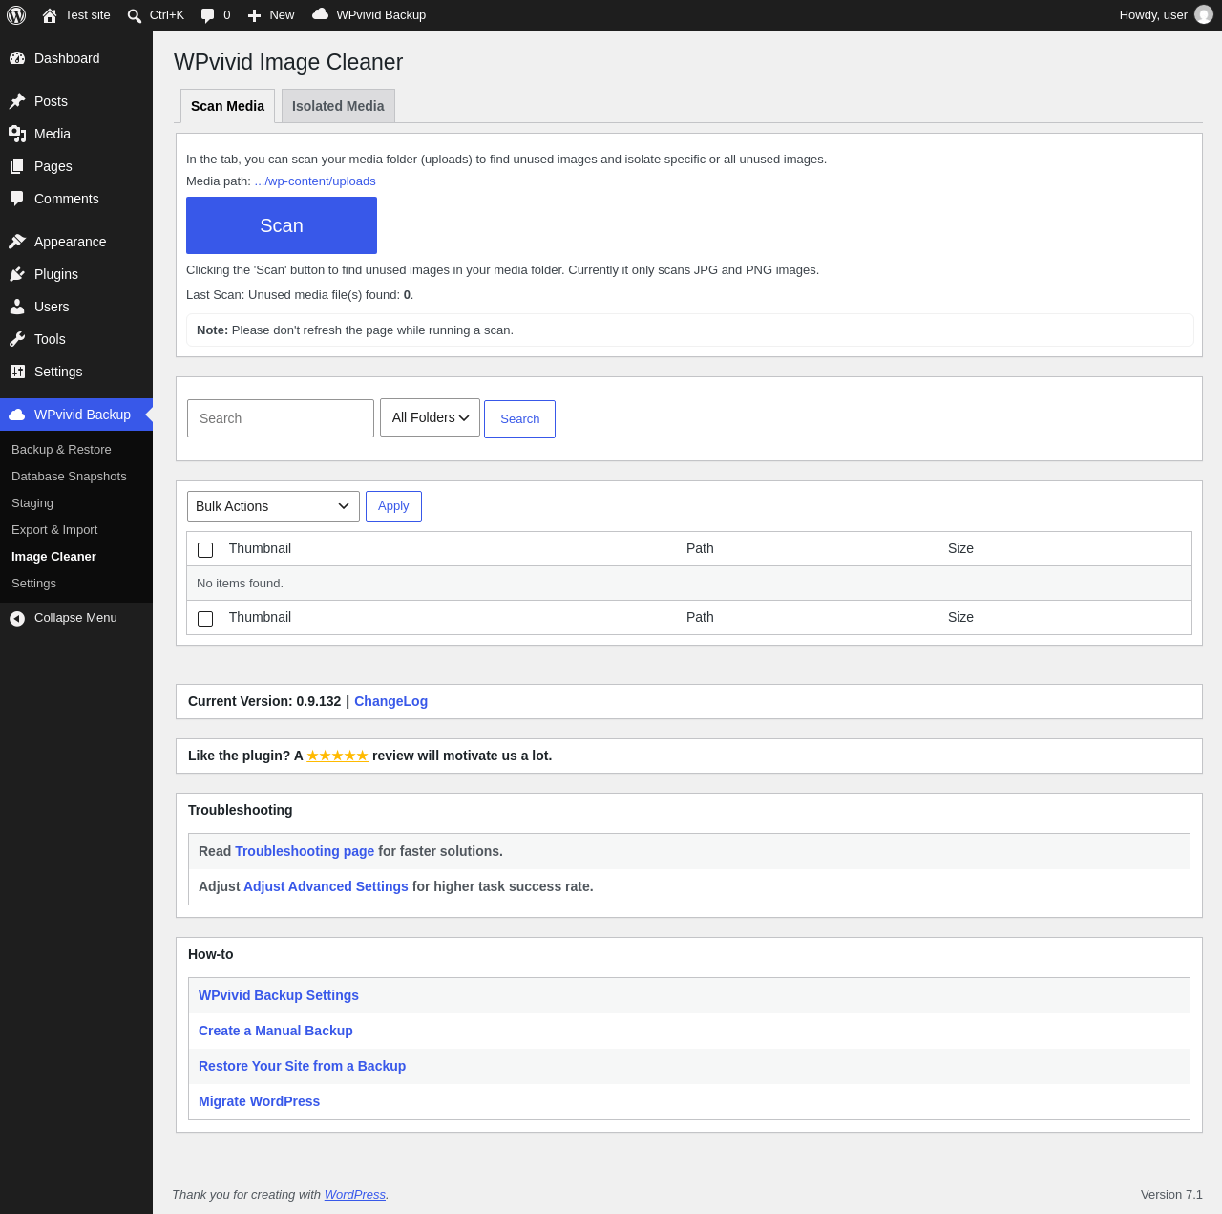Open Restore Your Site from a Backup

coord(302,1066)
